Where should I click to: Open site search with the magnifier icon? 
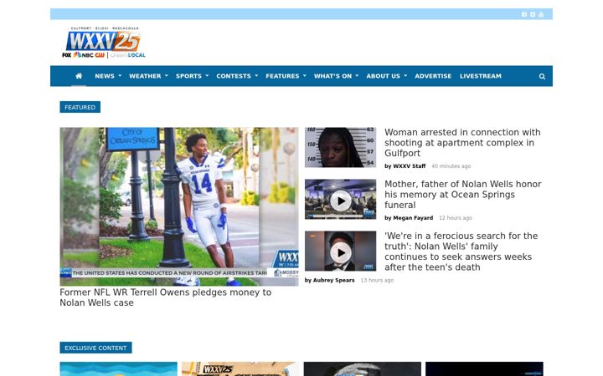coord(542,76)
